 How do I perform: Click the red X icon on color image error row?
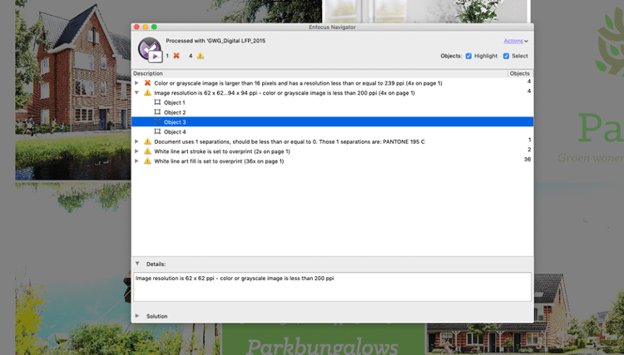pyautogui.click(x=147, y=83)
